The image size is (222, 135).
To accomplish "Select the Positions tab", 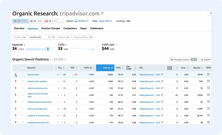I will [x=33, y=29].
